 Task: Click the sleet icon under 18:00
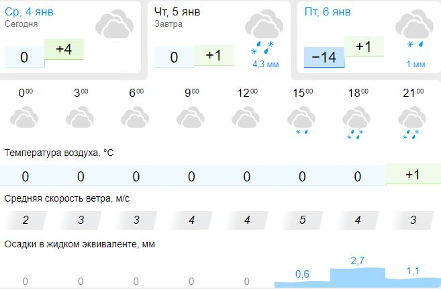pos(356,123)
